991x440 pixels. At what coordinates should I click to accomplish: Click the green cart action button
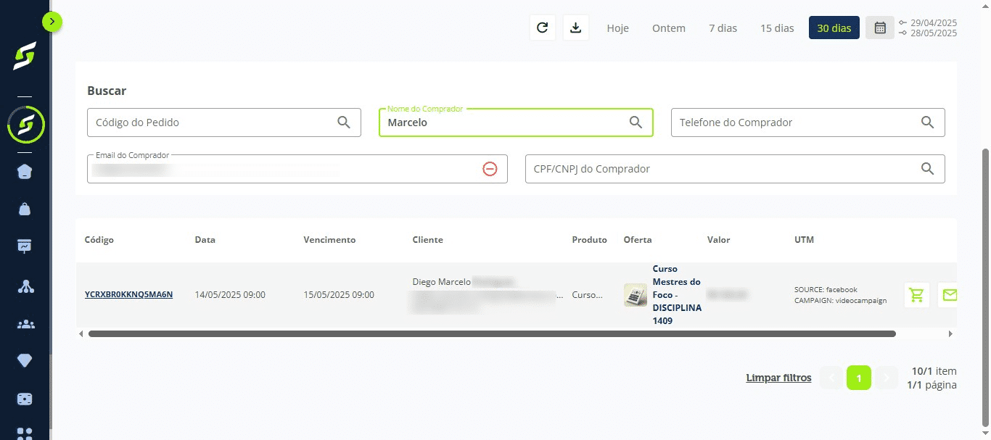[917, 295]
